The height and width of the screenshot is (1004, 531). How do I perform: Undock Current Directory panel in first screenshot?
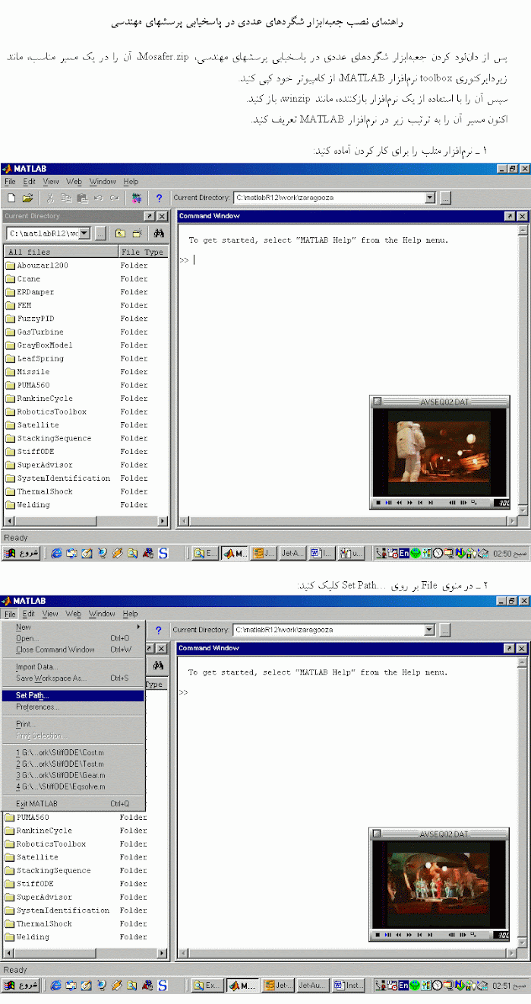pyautogui.click(x=149, y=216)
